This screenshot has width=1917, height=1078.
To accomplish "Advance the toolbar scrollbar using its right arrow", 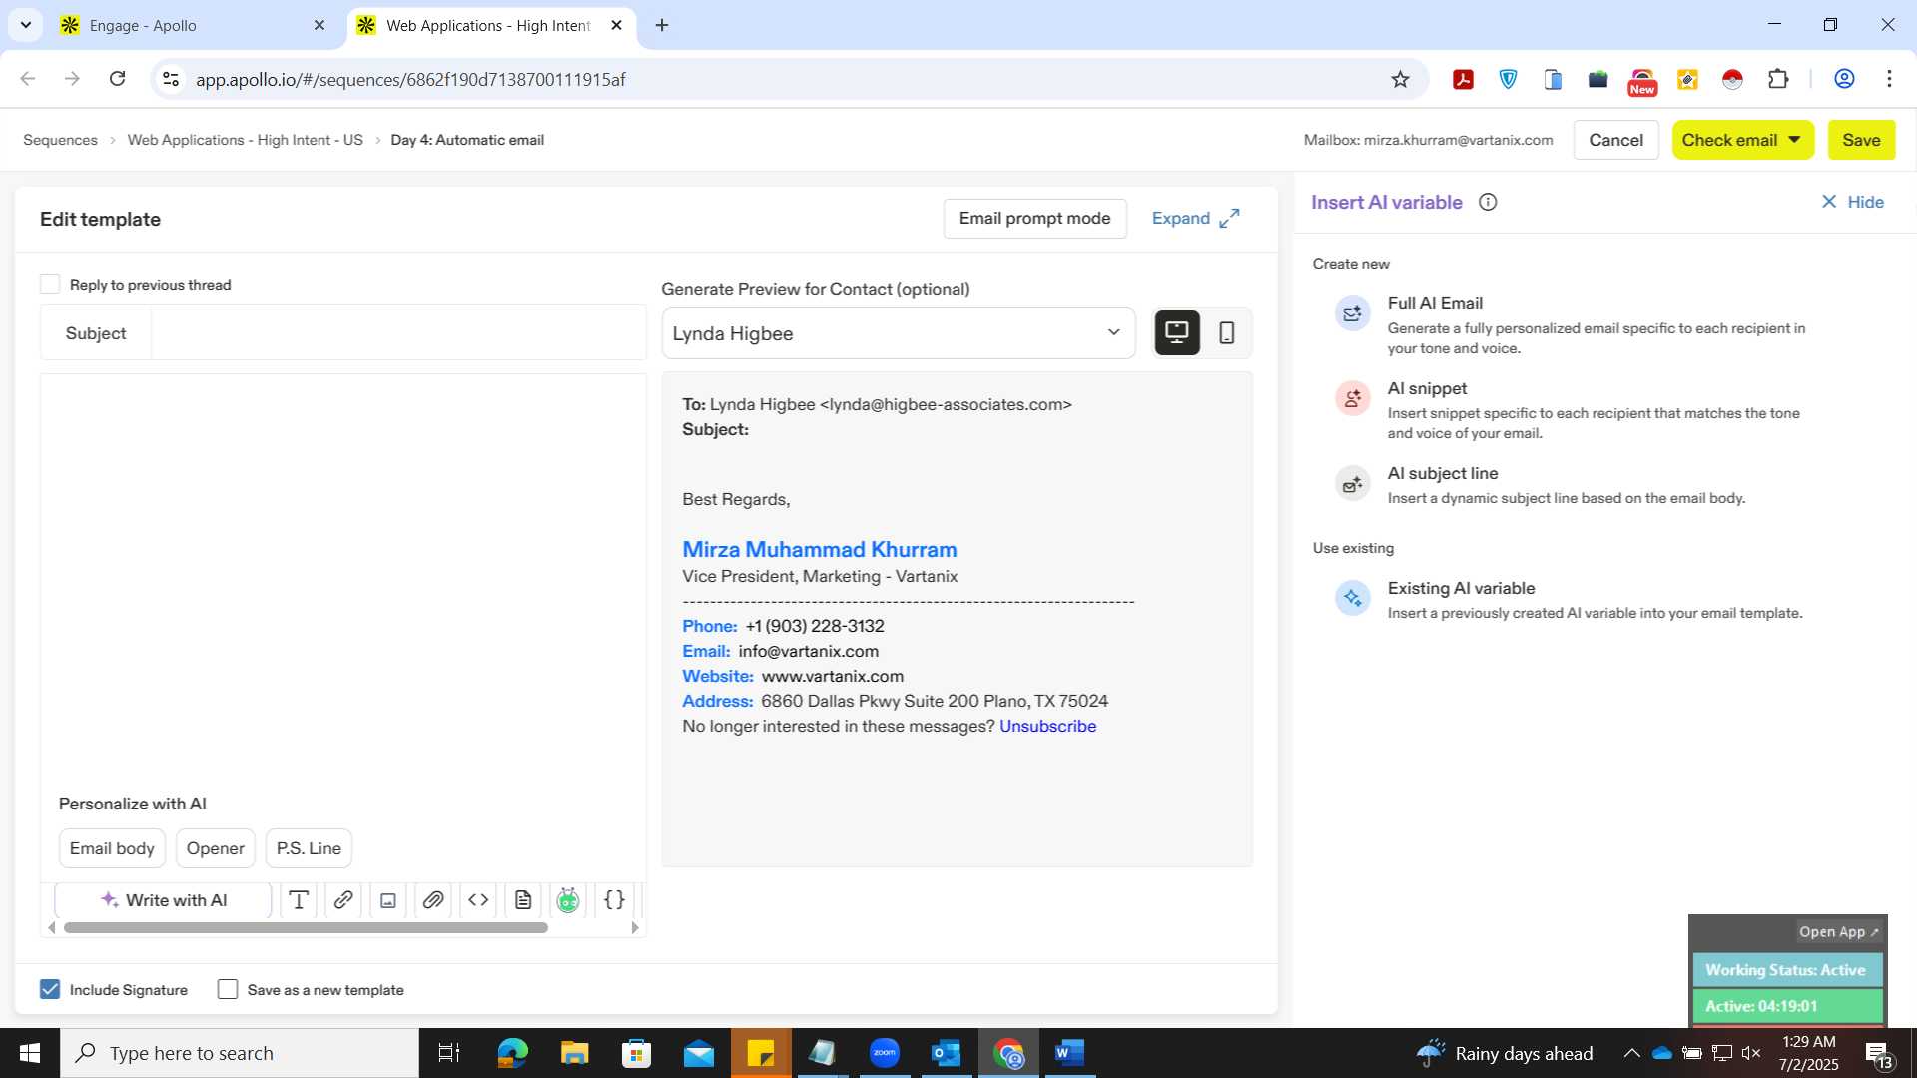I will click(x=635, y=928).
